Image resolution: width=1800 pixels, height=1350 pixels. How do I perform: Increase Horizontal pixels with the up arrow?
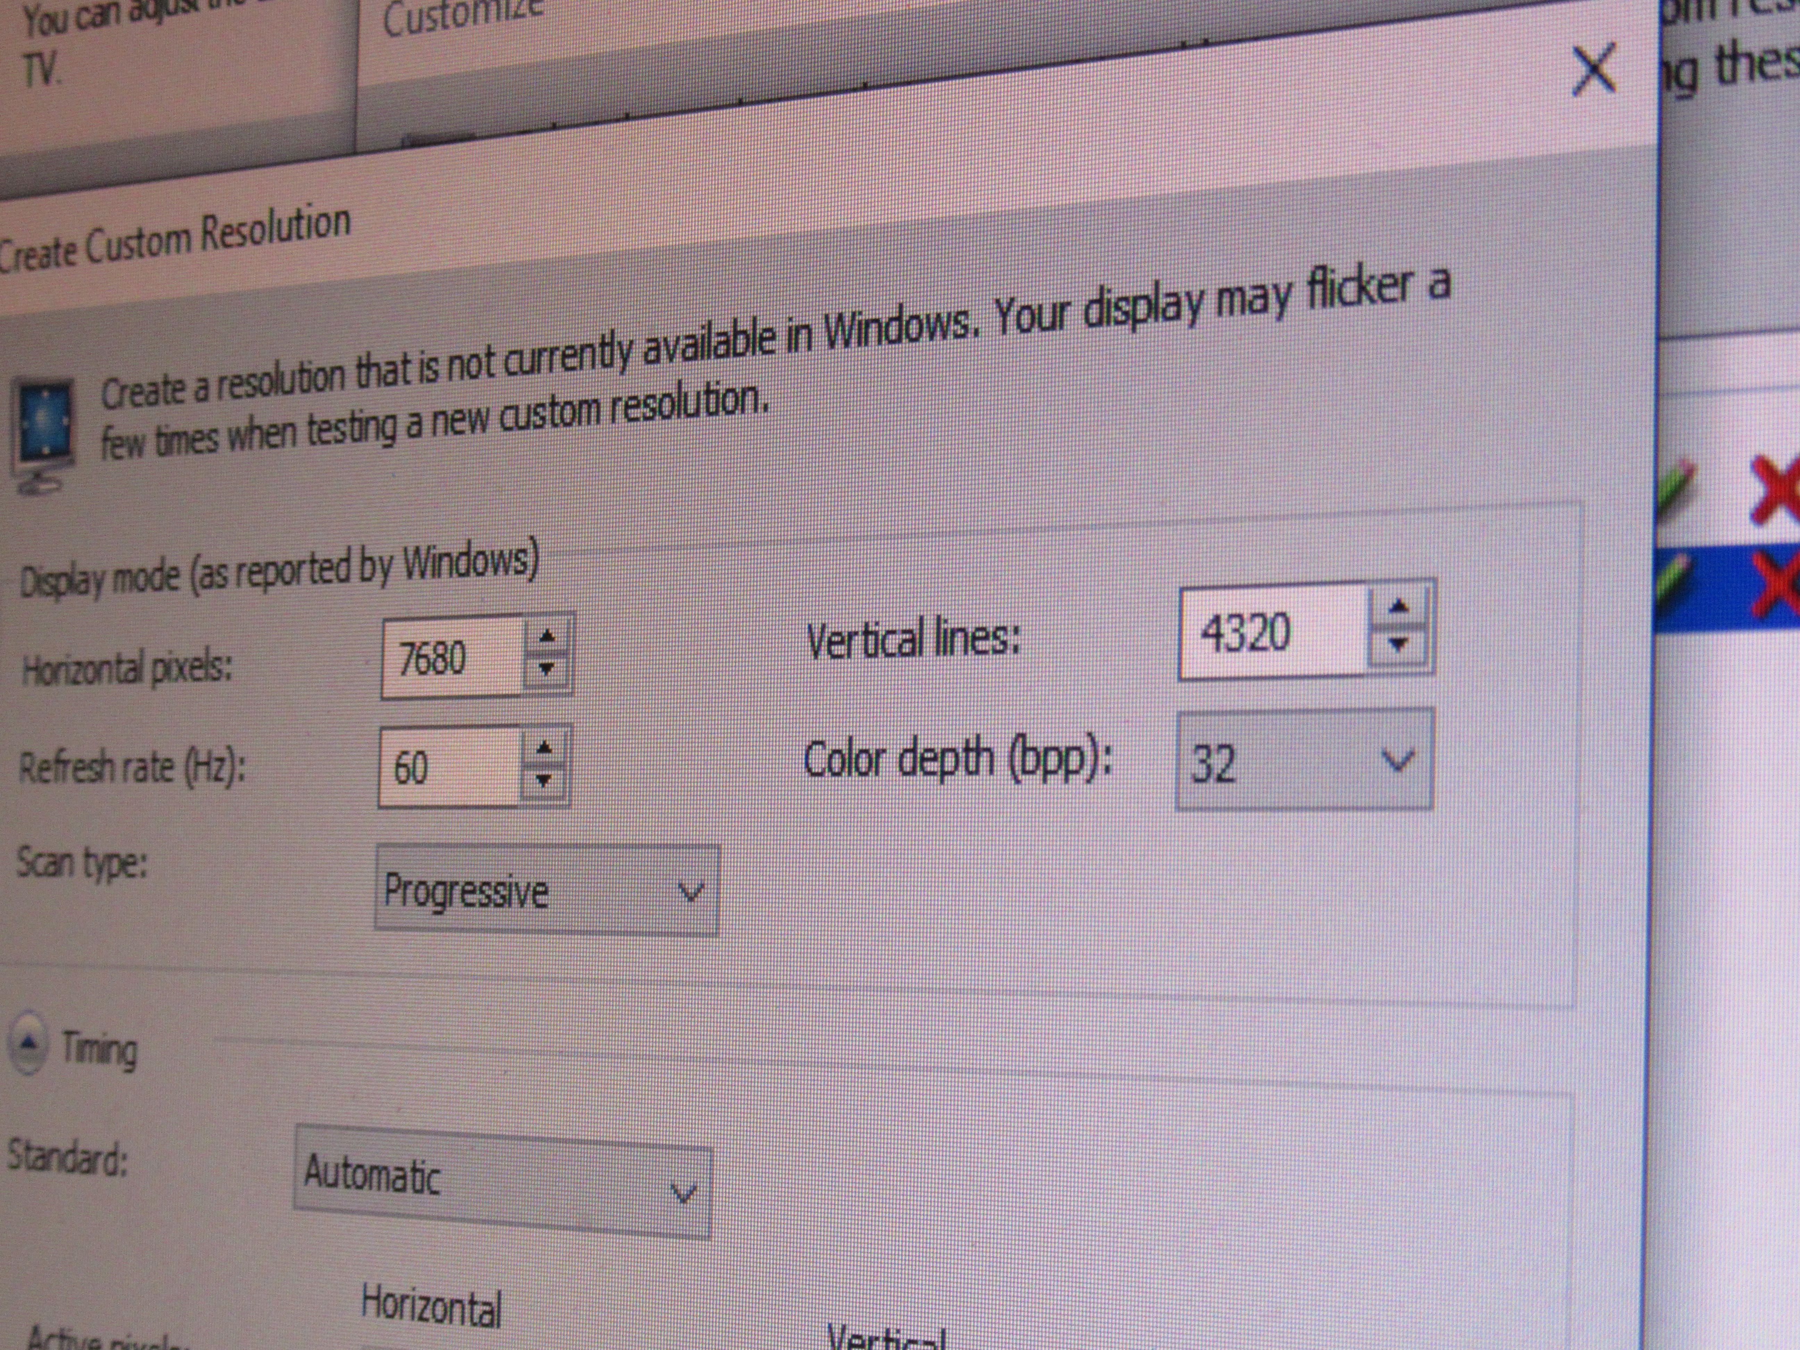pyautogui.click(x=547, y=637)
